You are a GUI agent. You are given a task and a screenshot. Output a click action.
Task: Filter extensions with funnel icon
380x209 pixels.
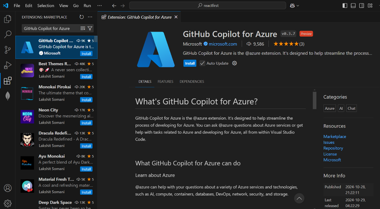pos(90,28)
